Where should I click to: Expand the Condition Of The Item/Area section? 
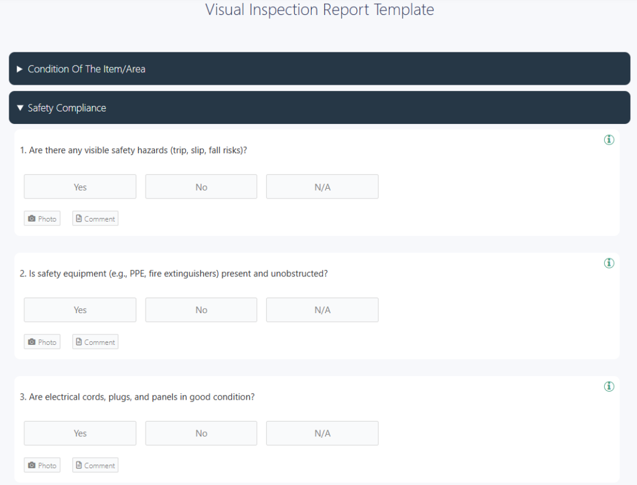click(x=318, y=68)
